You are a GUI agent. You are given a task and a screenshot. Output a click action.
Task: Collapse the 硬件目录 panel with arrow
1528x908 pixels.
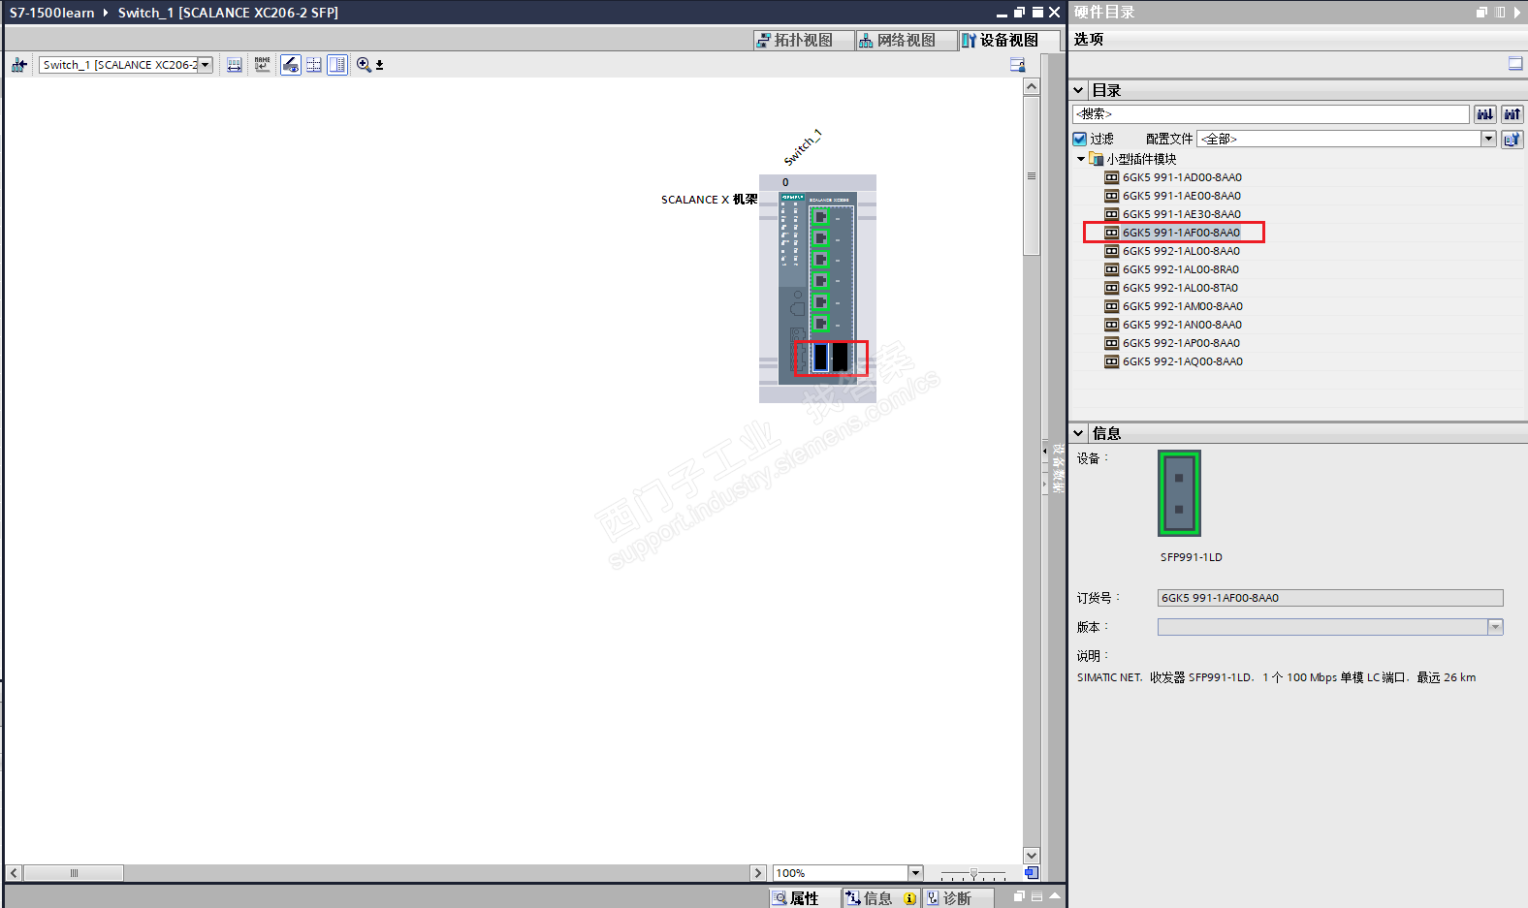click(x=1518, y=12)
